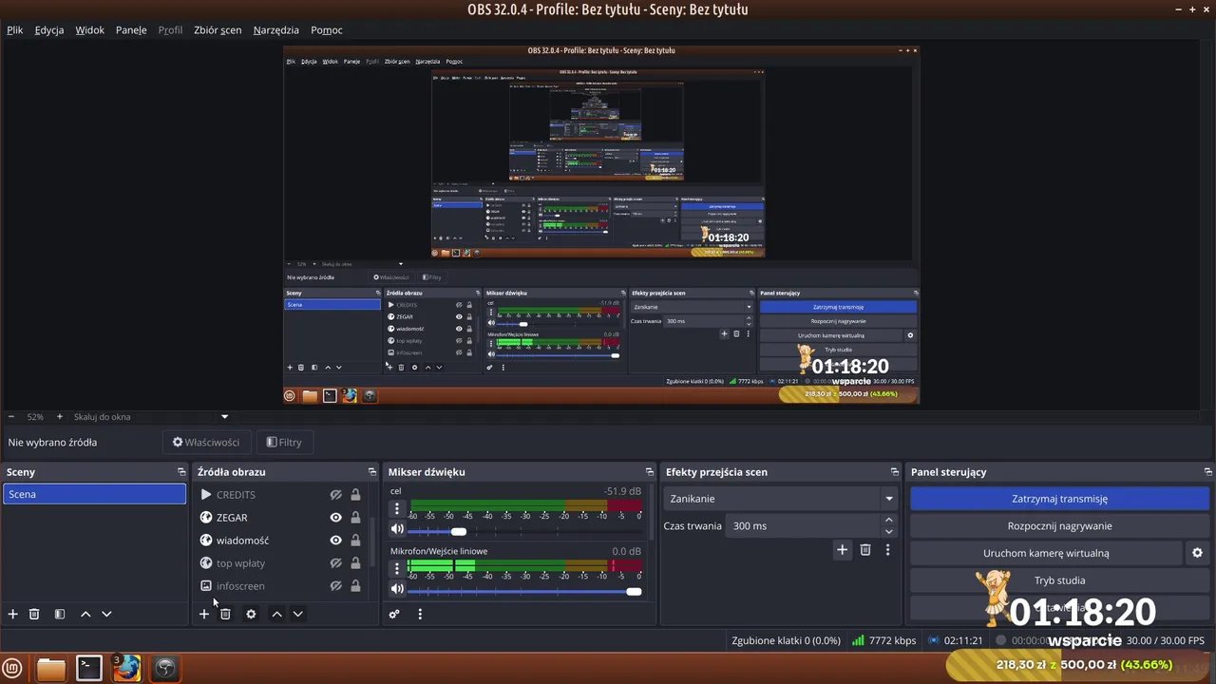This screenshot has height=684, width=1216.
Task: Delete the selected scene with trash icon
Action: point(34,615)
